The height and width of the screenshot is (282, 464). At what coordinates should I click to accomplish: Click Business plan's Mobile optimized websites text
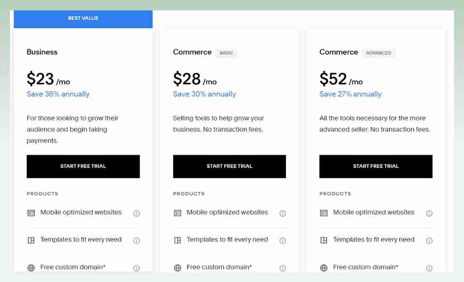click(81, 212)
